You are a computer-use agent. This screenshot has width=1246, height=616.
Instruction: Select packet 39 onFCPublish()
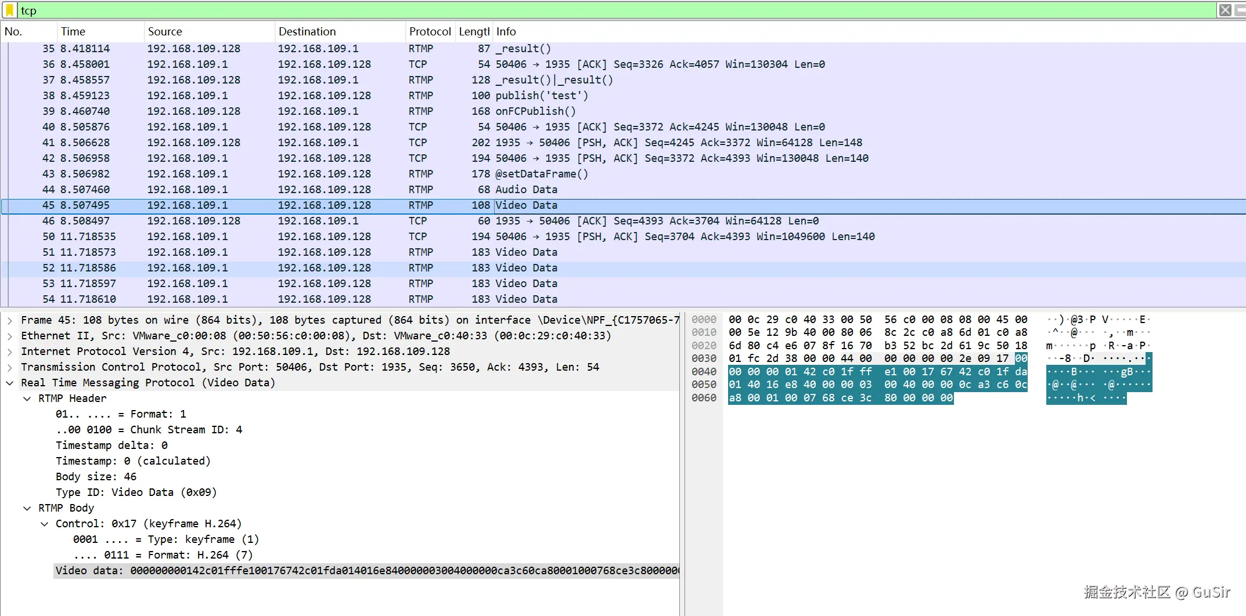pyautogui.click(x=623, y=111)
